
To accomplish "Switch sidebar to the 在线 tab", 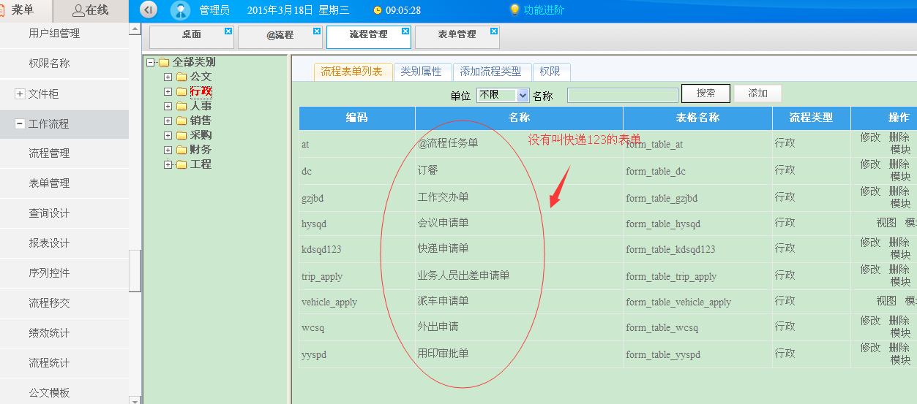I will (x=91, y=10).
